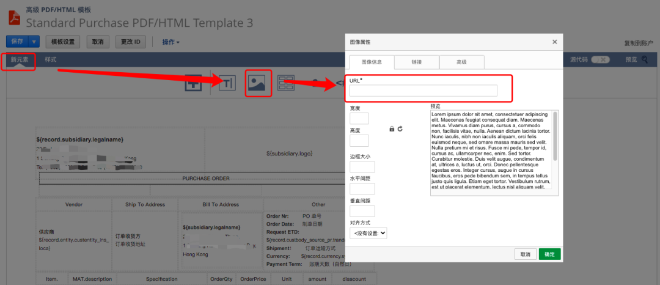The width and height of the screenshot is (660, 285).
Task: Click the 宽度 width field
Action: pos(359,118)
